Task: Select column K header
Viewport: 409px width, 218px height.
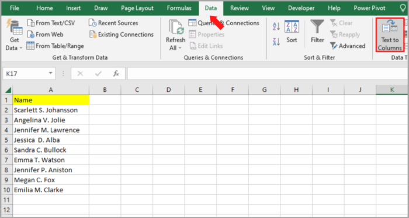Action: 392,90
